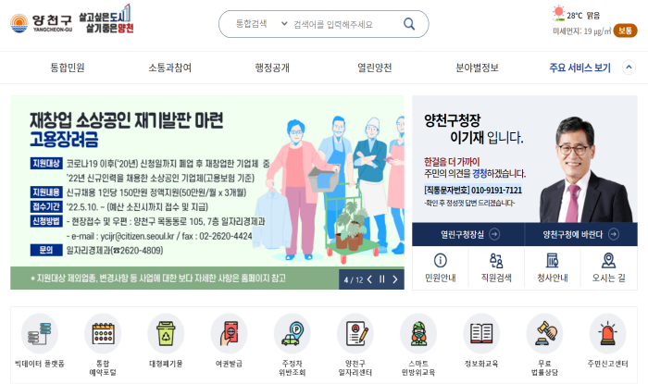Select the 대형폐기물 trash bin icon
The width and height of the screenshot is (648, 384).
[166, 333]
